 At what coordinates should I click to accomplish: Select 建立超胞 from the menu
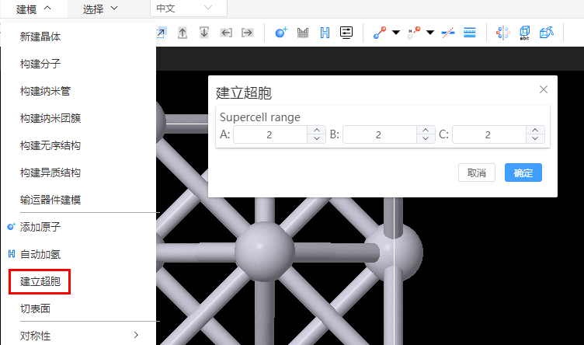40,281
